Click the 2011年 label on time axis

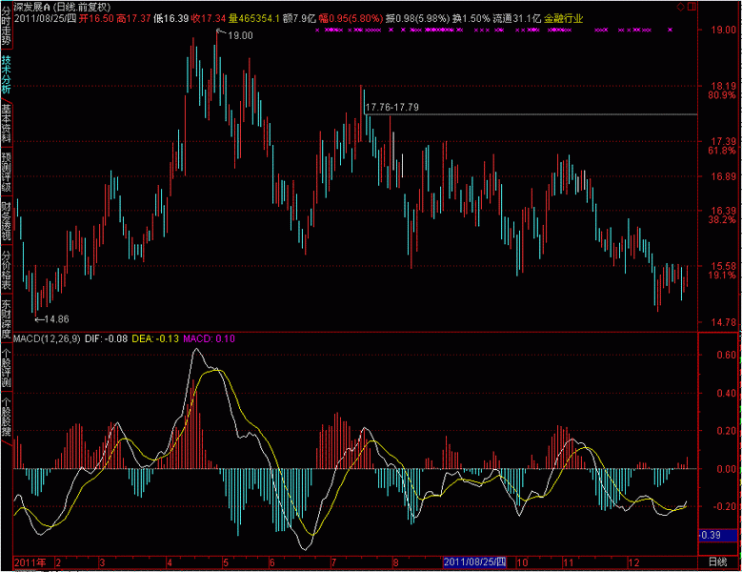31,563
